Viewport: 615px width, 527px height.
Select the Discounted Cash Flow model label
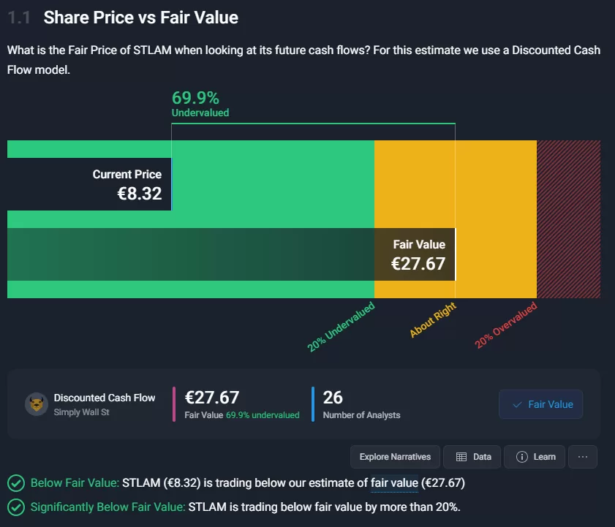pyautogui.click(x=105, y=398)
